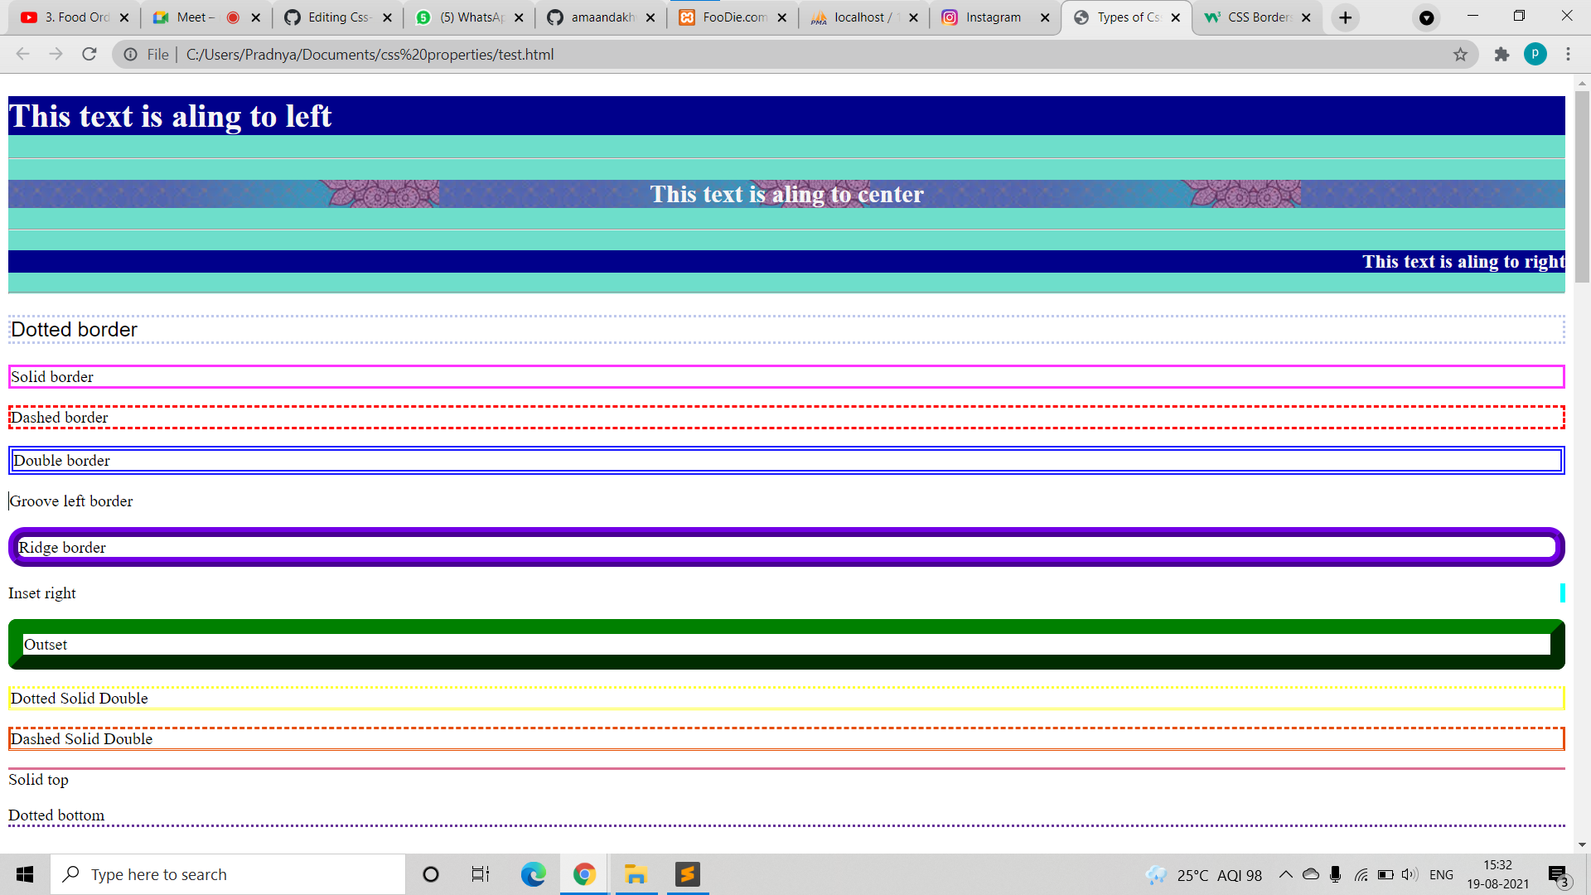Click the browser forward arrow
The width and height of the screenshot is (1591, 895).
[x=56, y=55]
